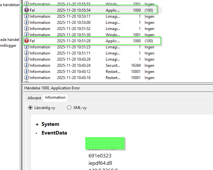The height and width of the screenshot is (170, 213).
Task: Click the information icon for the 10:43:24 Security event
Action: click(27, 65)
